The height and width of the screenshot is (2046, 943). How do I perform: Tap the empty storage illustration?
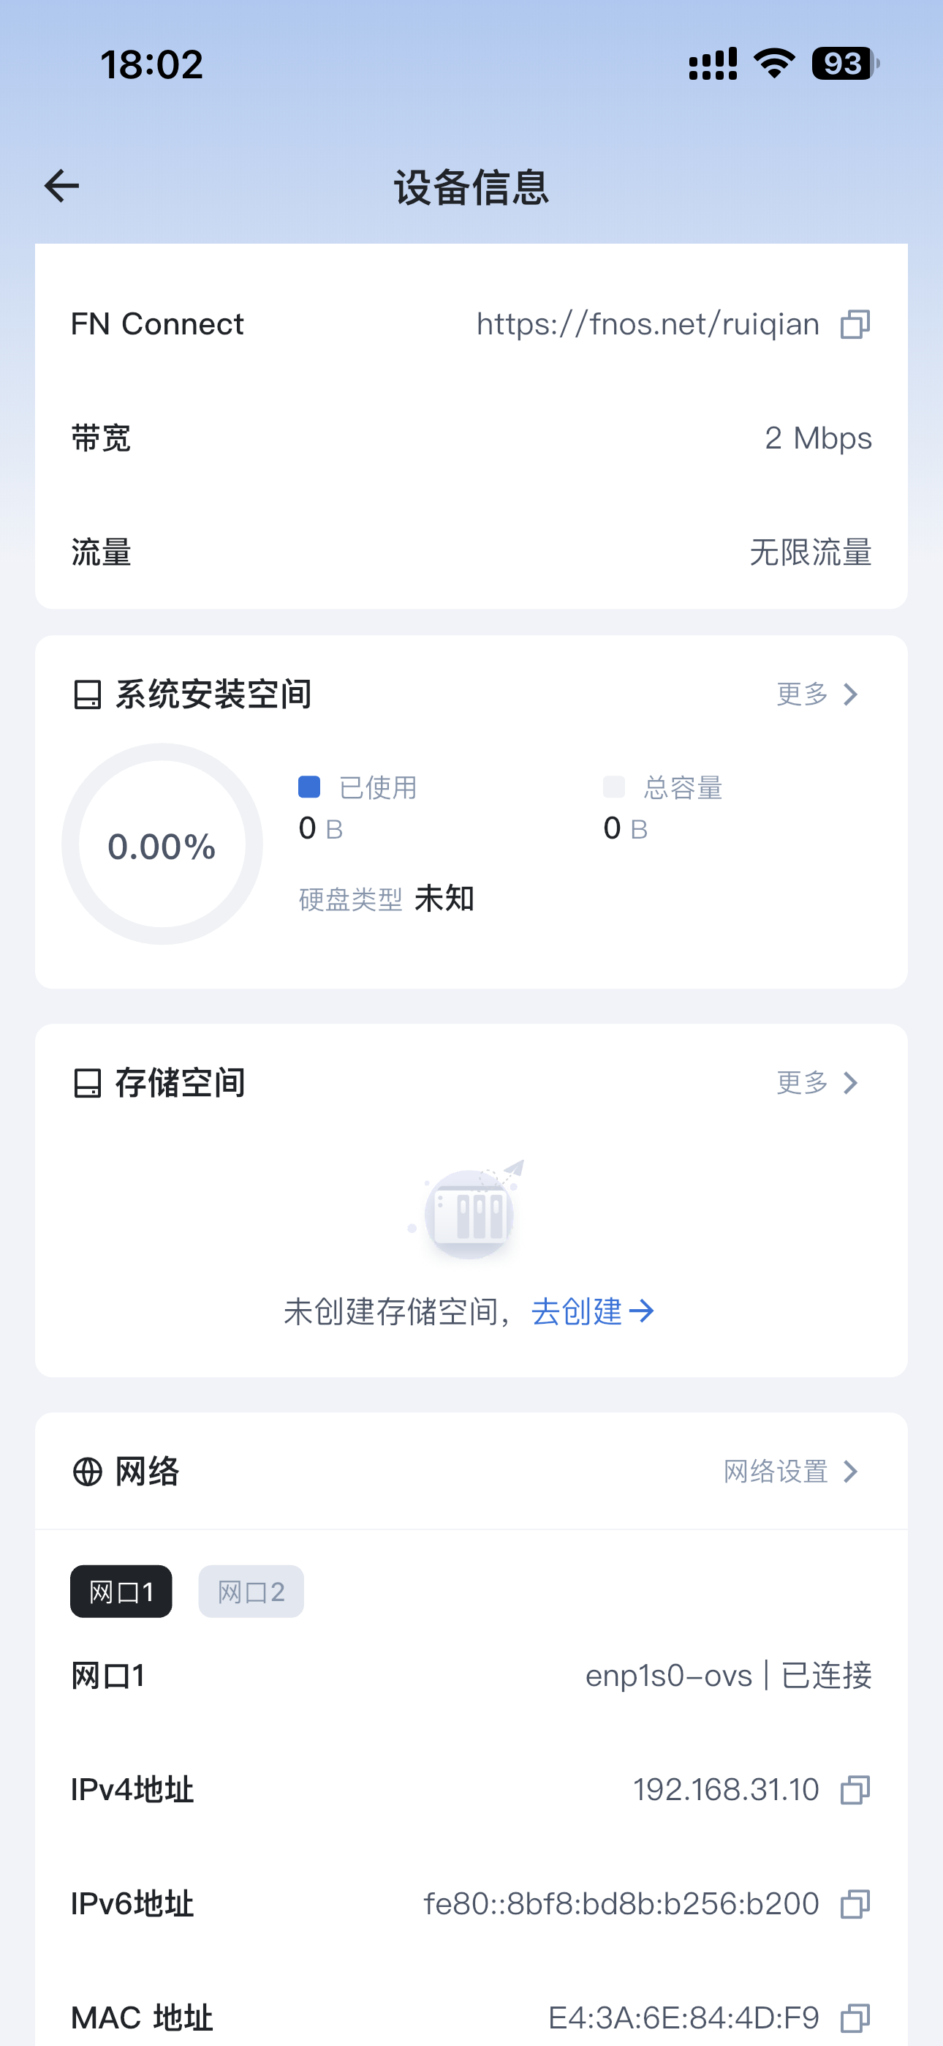coord(470,1211)
